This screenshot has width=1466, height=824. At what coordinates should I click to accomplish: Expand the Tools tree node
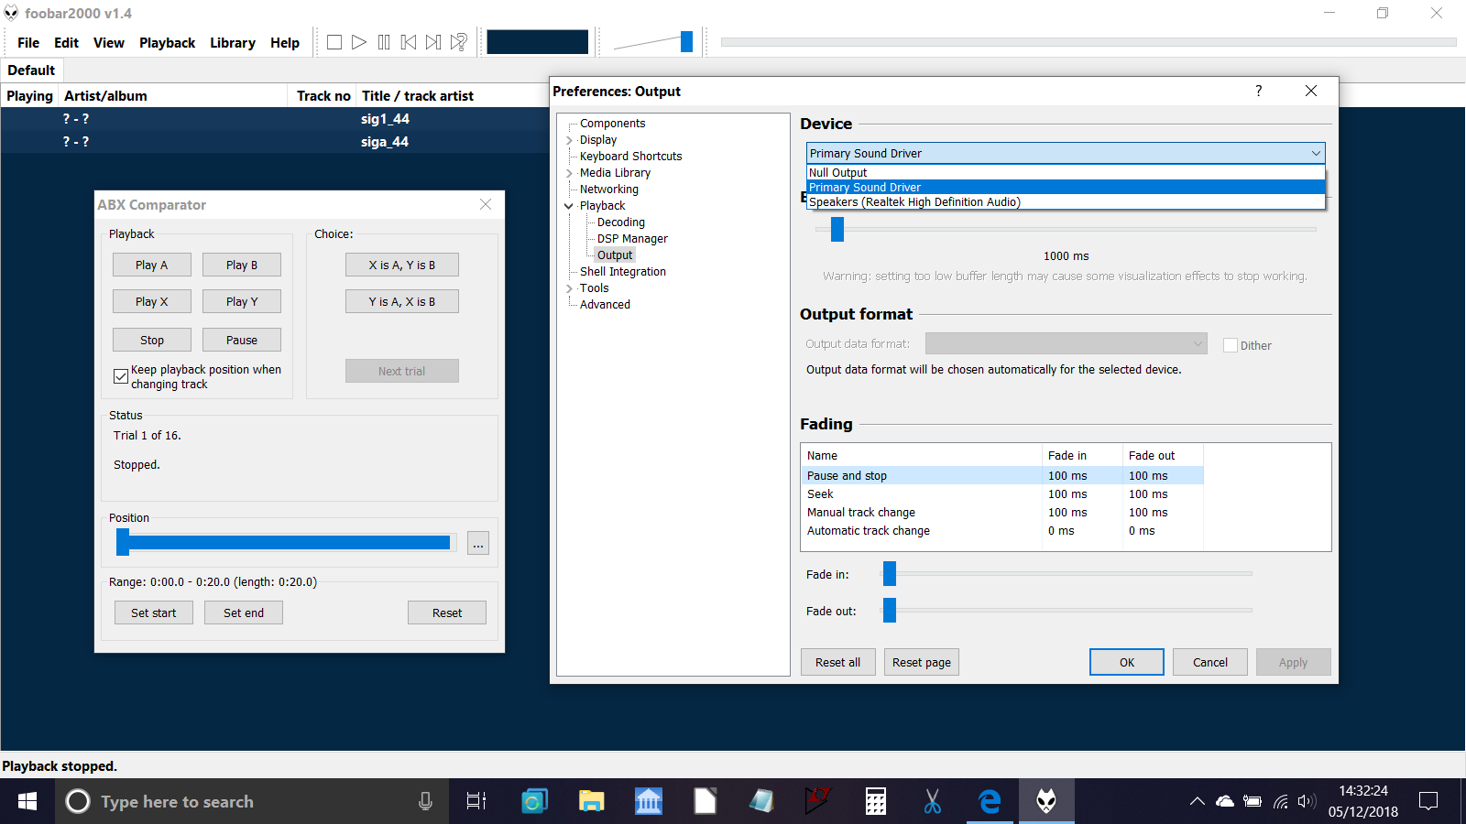click(x=569, y=288)
